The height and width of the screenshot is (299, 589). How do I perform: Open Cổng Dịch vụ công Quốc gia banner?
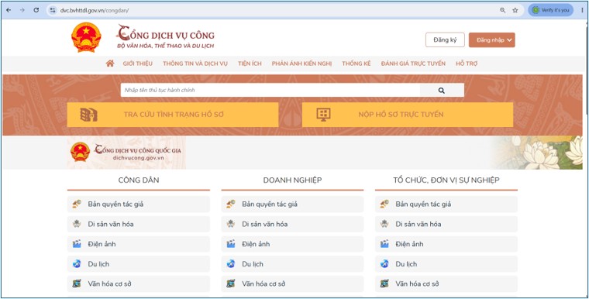click(126, 153)
